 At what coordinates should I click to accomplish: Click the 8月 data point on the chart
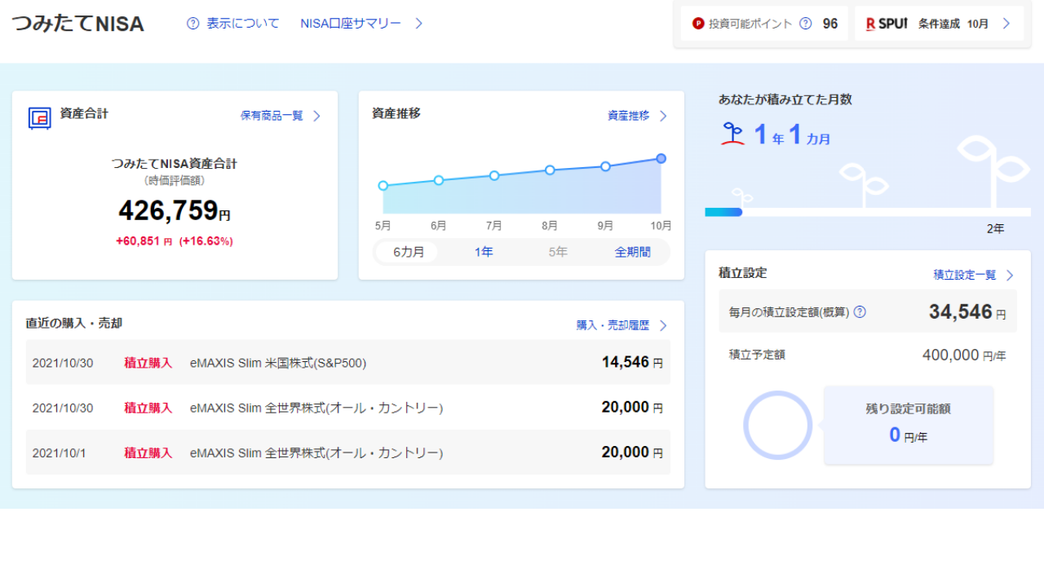[x=550, y=170]
